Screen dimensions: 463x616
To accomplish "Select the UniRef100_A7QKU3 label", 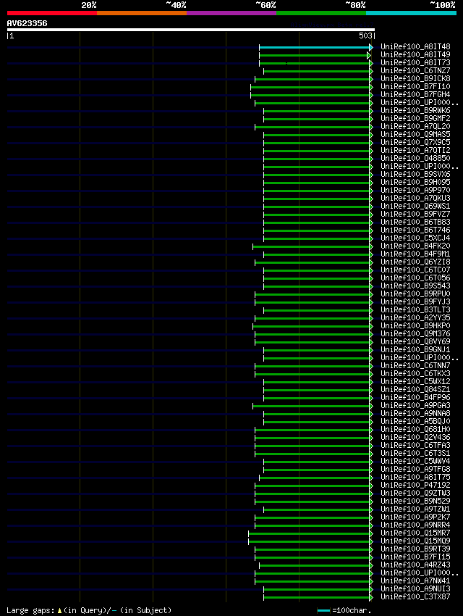I will point(415,198).
